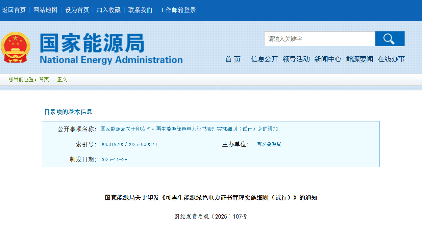Click 工作邮箱登录 in the top bar

click(x=178, y=10)
